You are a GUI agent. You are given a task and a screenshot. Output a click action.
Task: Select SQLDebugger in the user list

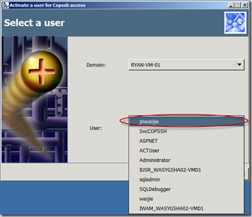point(186,189)
